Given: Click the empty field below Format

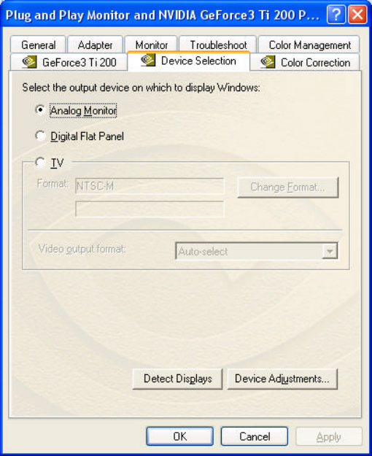Looking at the screenshot, I should 150,209.
